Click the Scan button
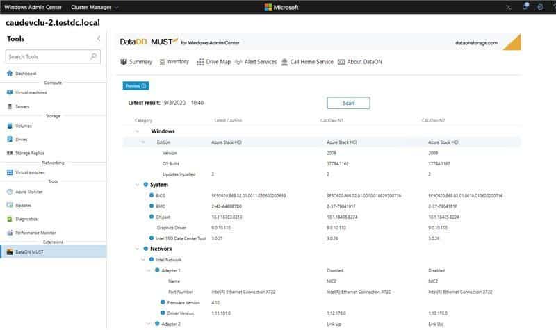Screen dimensions: 556x330 [348, 103]
